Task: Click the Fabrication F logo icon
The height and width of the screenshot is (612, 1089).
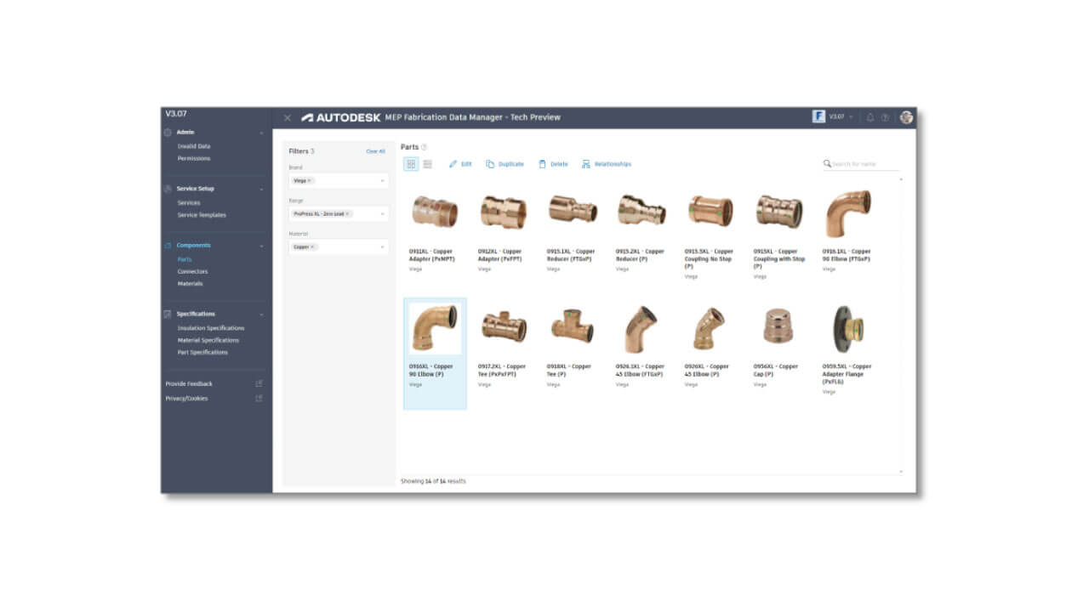Action: [818, 117]
